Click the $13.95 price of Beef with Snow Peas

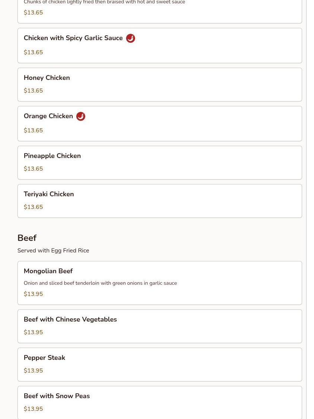coord(33,409)
